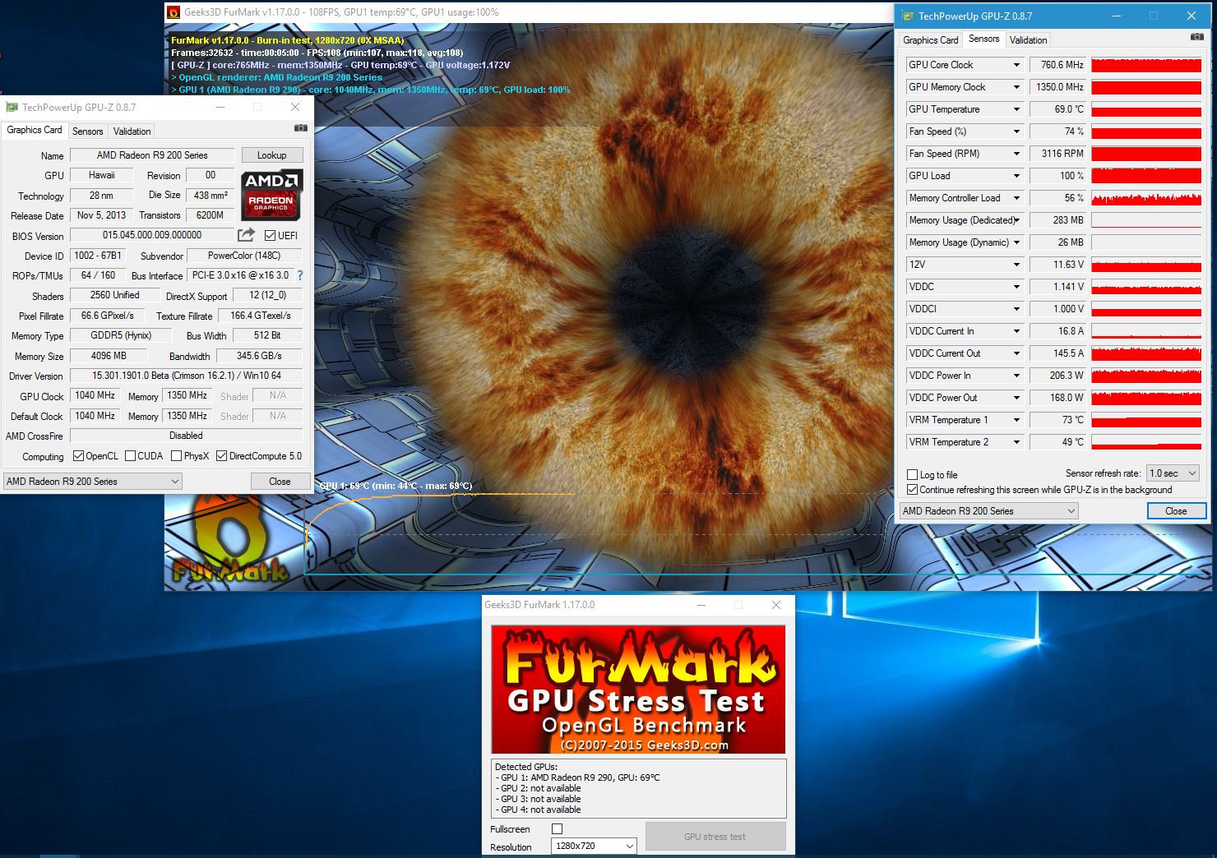
Task: Click Fan Speed value 3116 RPM
Action: point(1057,154)
